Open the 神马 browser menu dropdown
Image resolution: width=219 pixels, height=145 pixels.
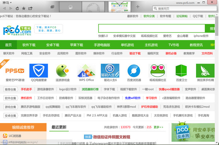pyautogui.click(x=7, y=3)
